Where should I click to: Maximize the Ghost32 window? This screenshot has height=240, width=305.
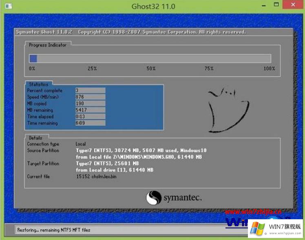[x=277, y=6]
